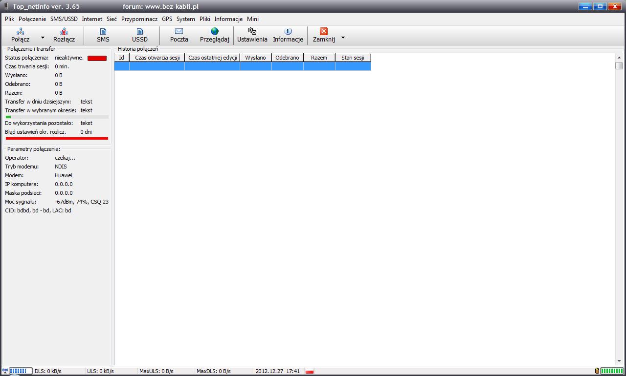This screenshot has width=626, height=376.
Task: Expand the dropdown arrow beside Połącz
Action: click(x=43, y=38)
